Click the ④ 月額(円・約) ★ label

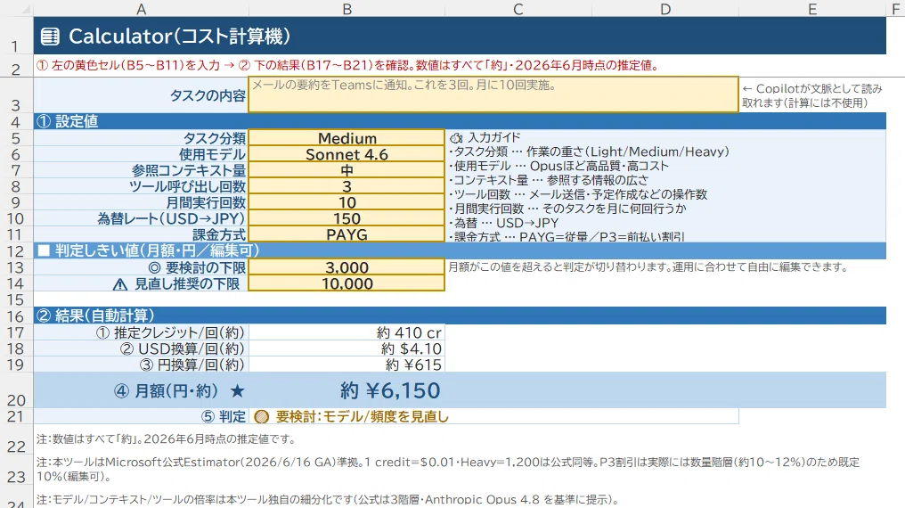point(180,391)
